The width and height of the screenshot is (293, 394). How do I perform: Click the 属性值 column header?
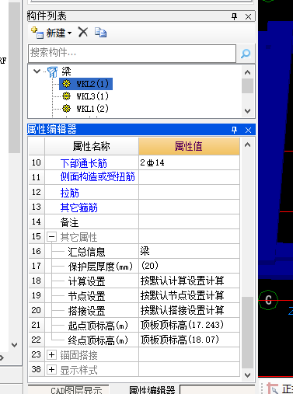[x=189, y=146]
